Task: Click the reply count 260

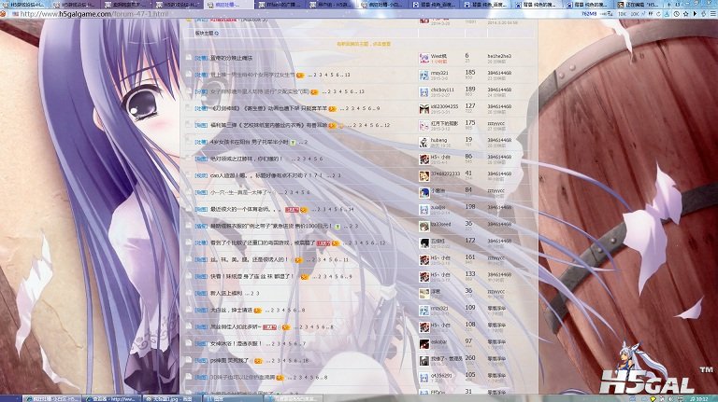Action: (470, 358)
